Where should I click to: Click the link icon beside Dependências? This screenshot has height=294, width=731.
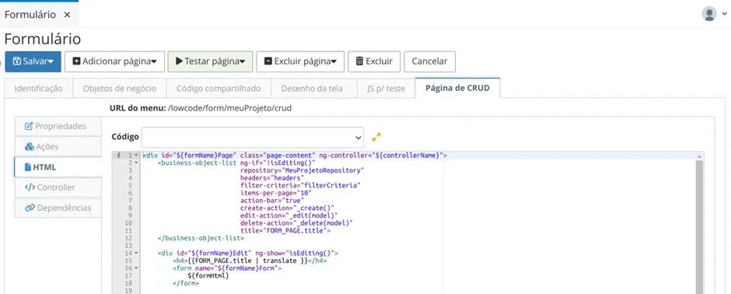click(30, 208)
